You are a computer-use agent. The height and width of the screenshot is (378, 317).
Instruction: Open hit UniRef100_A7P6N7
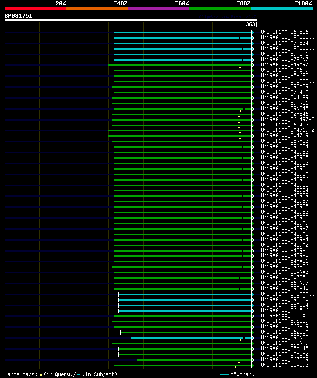click(284, 60)
